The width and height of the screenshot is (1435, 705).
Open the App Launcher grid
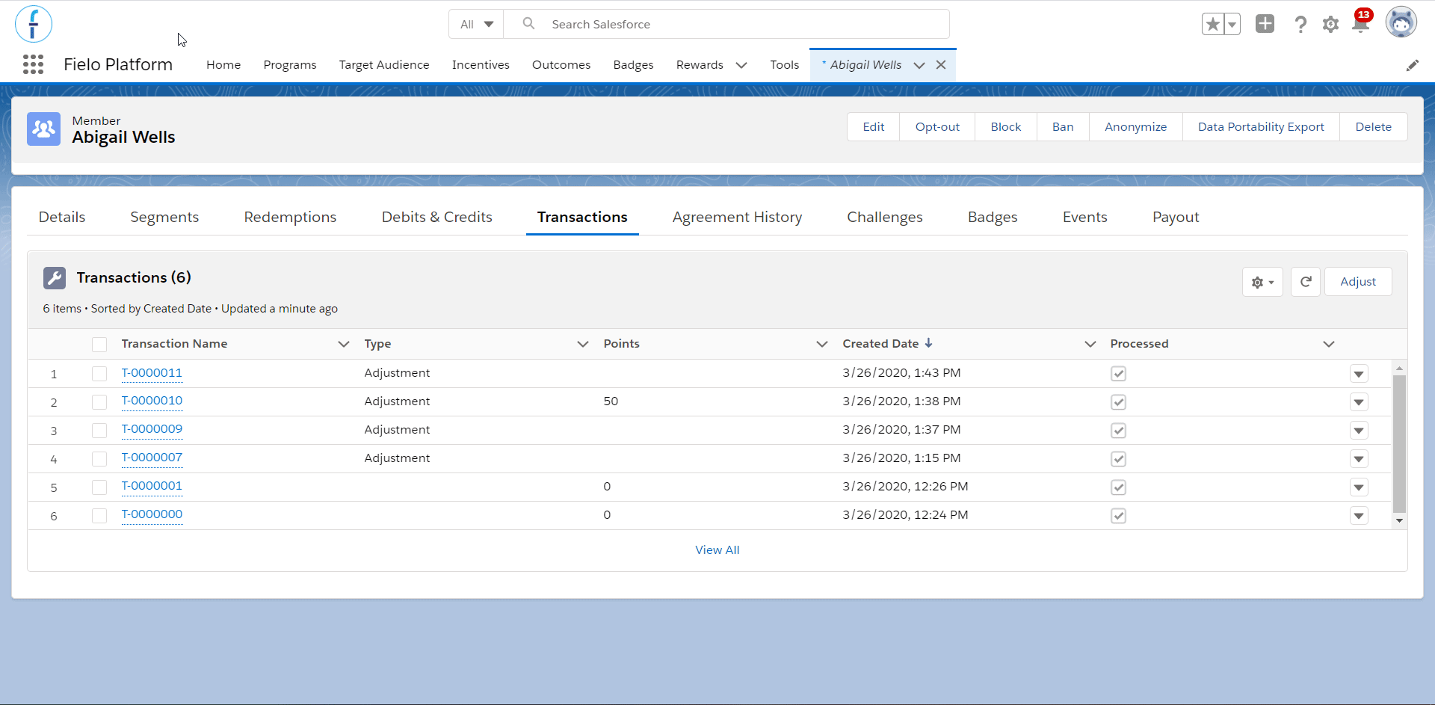point(33,65)
